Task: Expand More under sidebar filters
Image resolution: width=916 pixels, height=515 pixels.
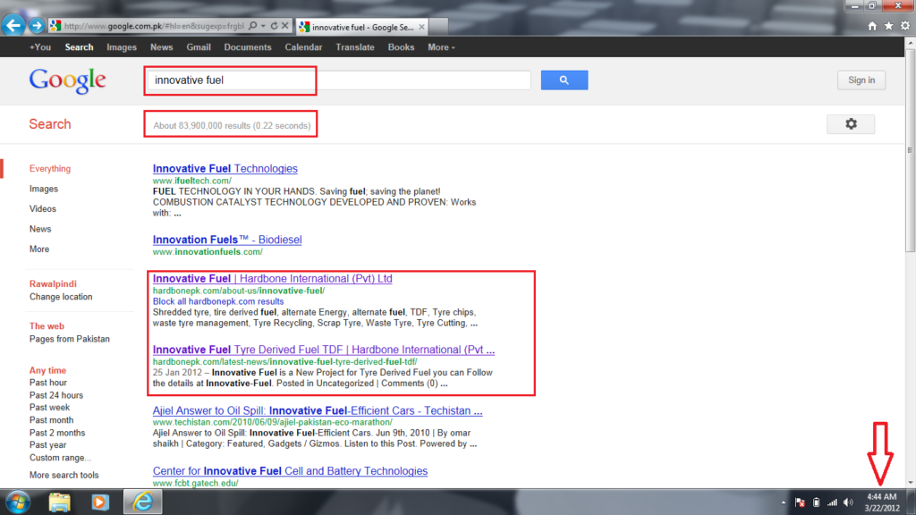Action: point(39,249)
